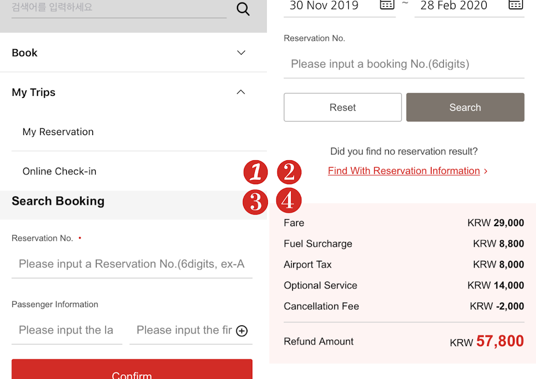
Task: Collapse the My Trips section
Action: [241, 92]
